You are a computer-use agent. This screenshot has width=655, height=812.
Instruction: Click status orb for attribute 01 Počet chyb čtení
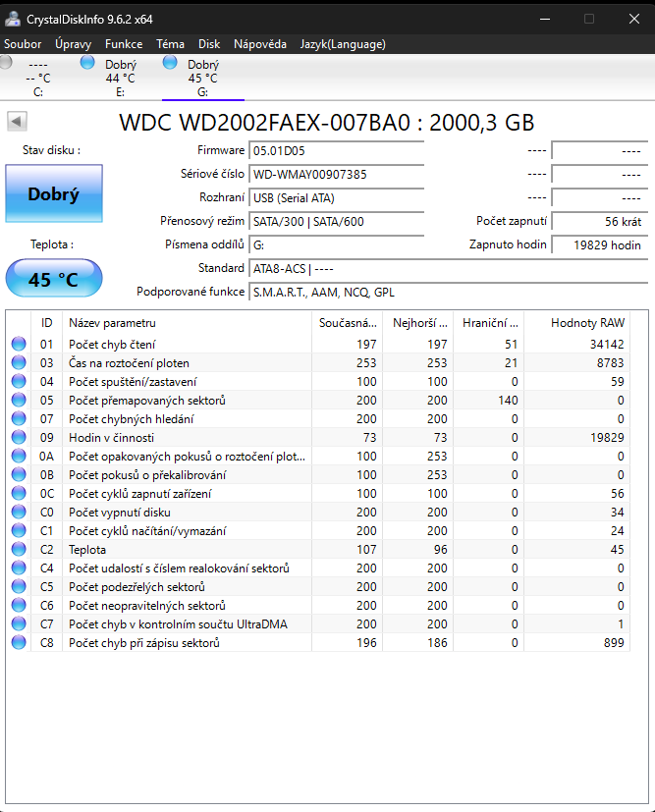tap(19, 344)
